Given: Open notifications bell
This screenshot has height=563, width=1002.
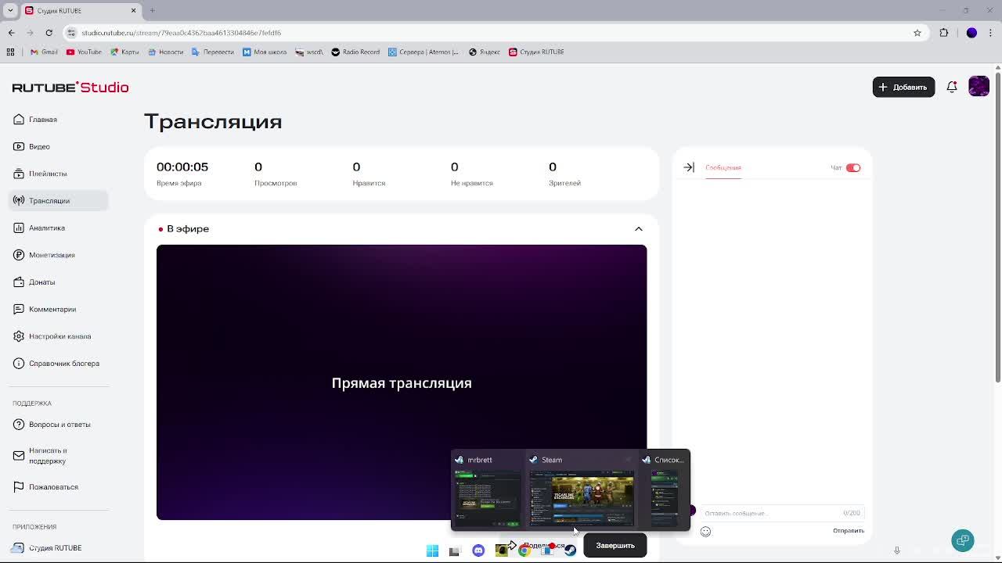Looking at the screenshot, I should [x=952, y=87].
